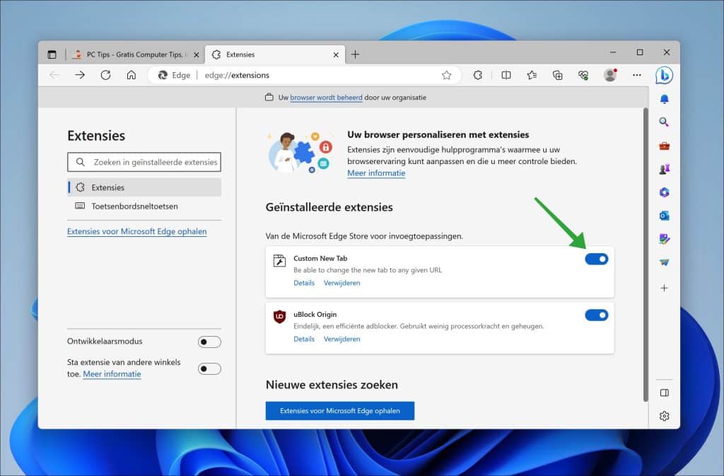Allow extensions from other stores
724x476 pixels.
[x=209, y=368]
